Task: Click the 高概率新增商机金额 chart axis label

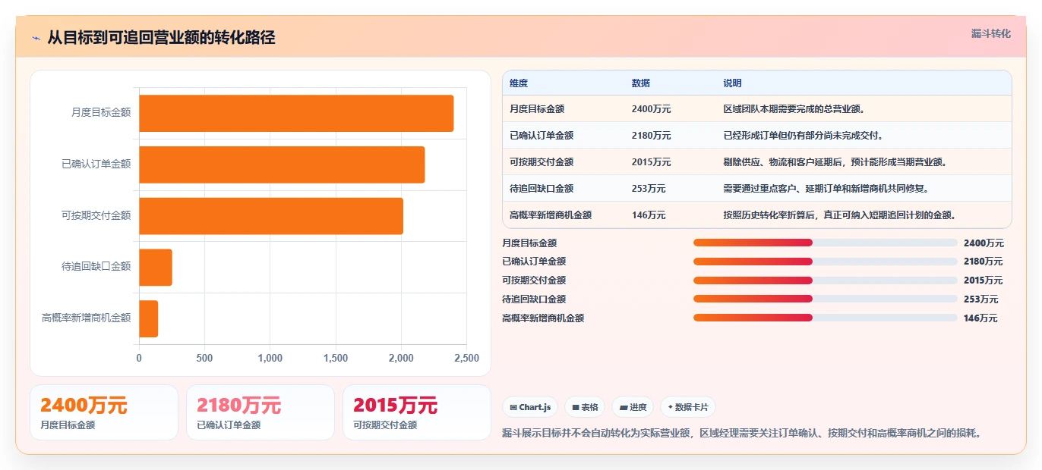Action: coord(87,318)
